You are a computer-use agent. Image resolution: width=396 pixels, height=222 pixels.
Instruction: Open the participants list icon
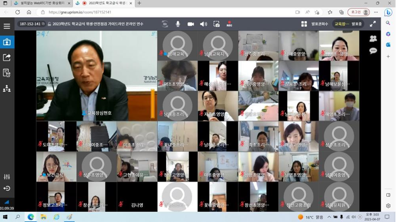(x=373, y=38)
